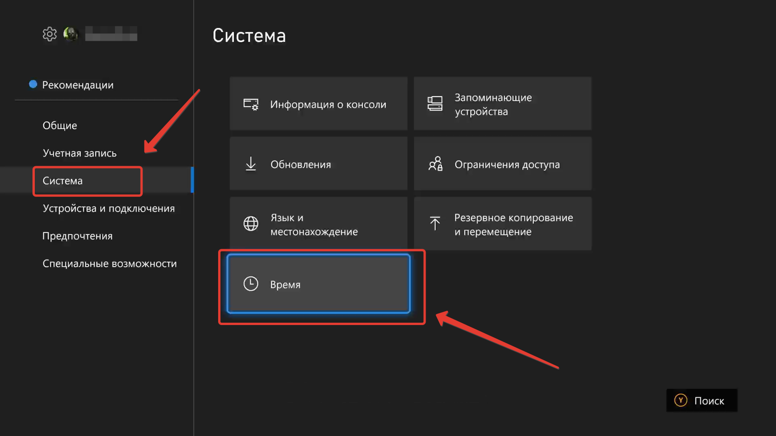Open the Время tile

(x=318, y=284)
